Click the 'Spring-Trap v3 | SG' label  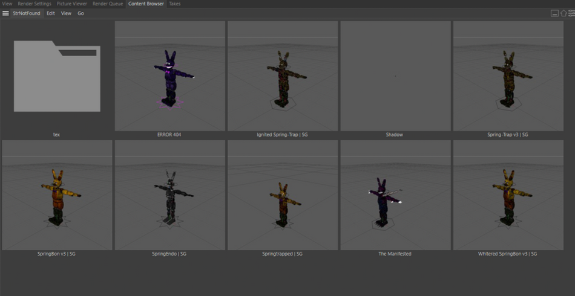(x=508, y=135)
